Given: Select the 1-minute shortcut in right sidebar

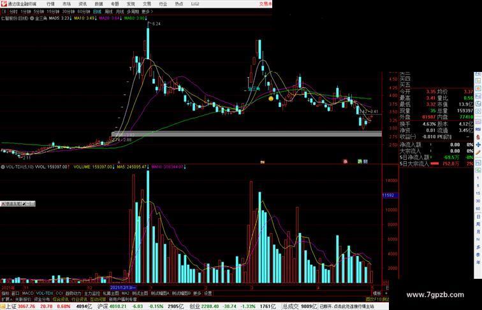Looking at the screenshot, I should (x=478, y=178).
